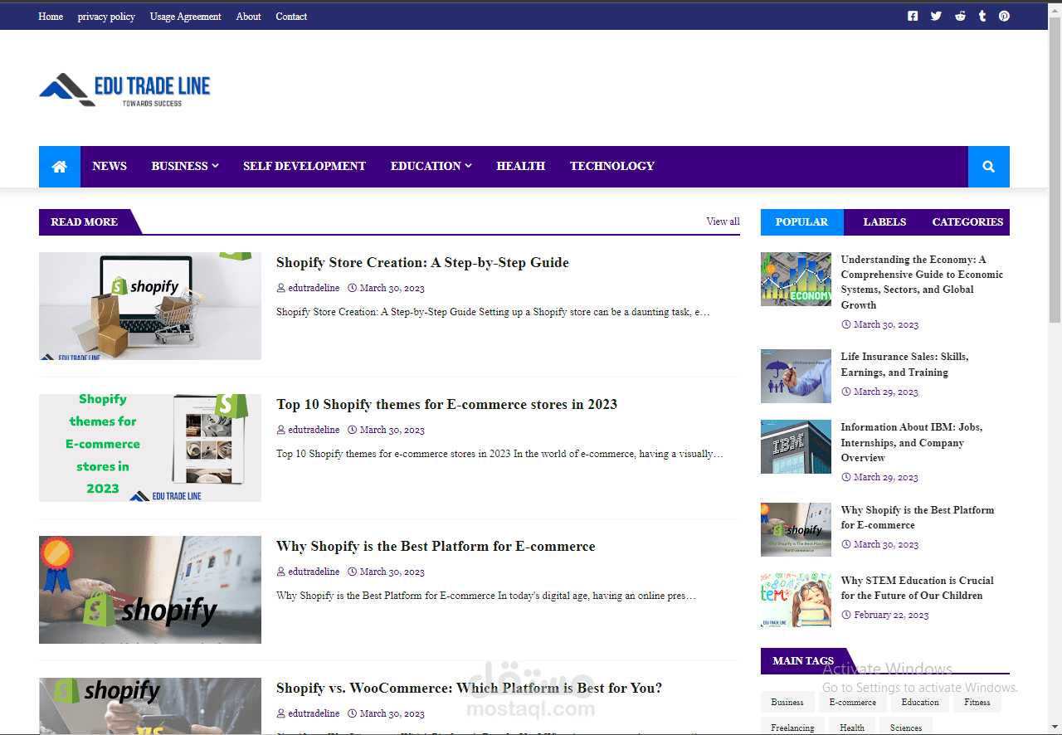Click the Shopify Store Creation thumbnail
The height and width of the screenshot is (735, 1062).
tap(150, 306)
